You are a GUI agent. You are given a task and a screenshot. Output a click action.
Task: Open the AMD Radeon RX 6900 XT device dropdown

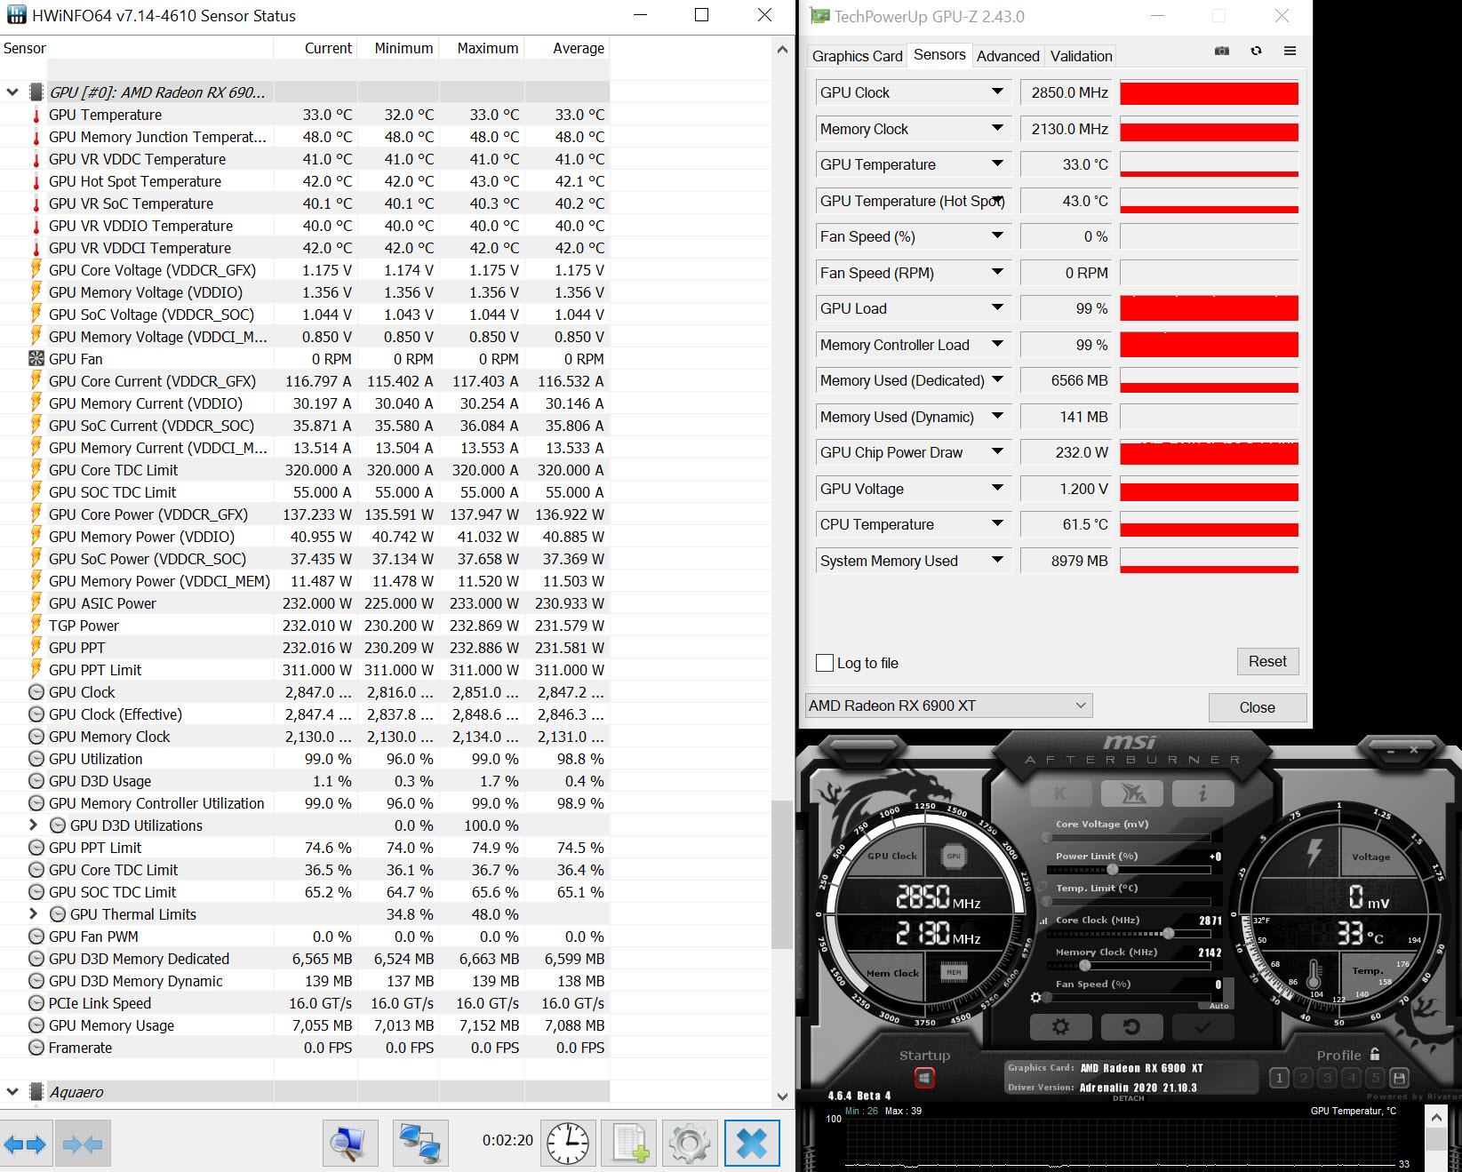948,706
